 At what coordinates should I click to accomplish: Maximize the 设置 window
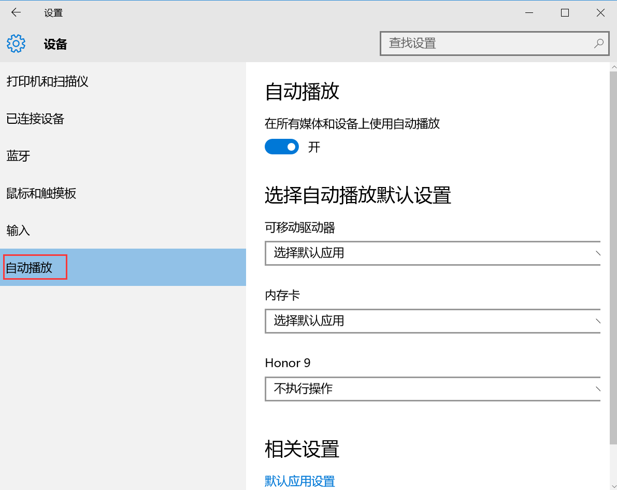point(565,13)
